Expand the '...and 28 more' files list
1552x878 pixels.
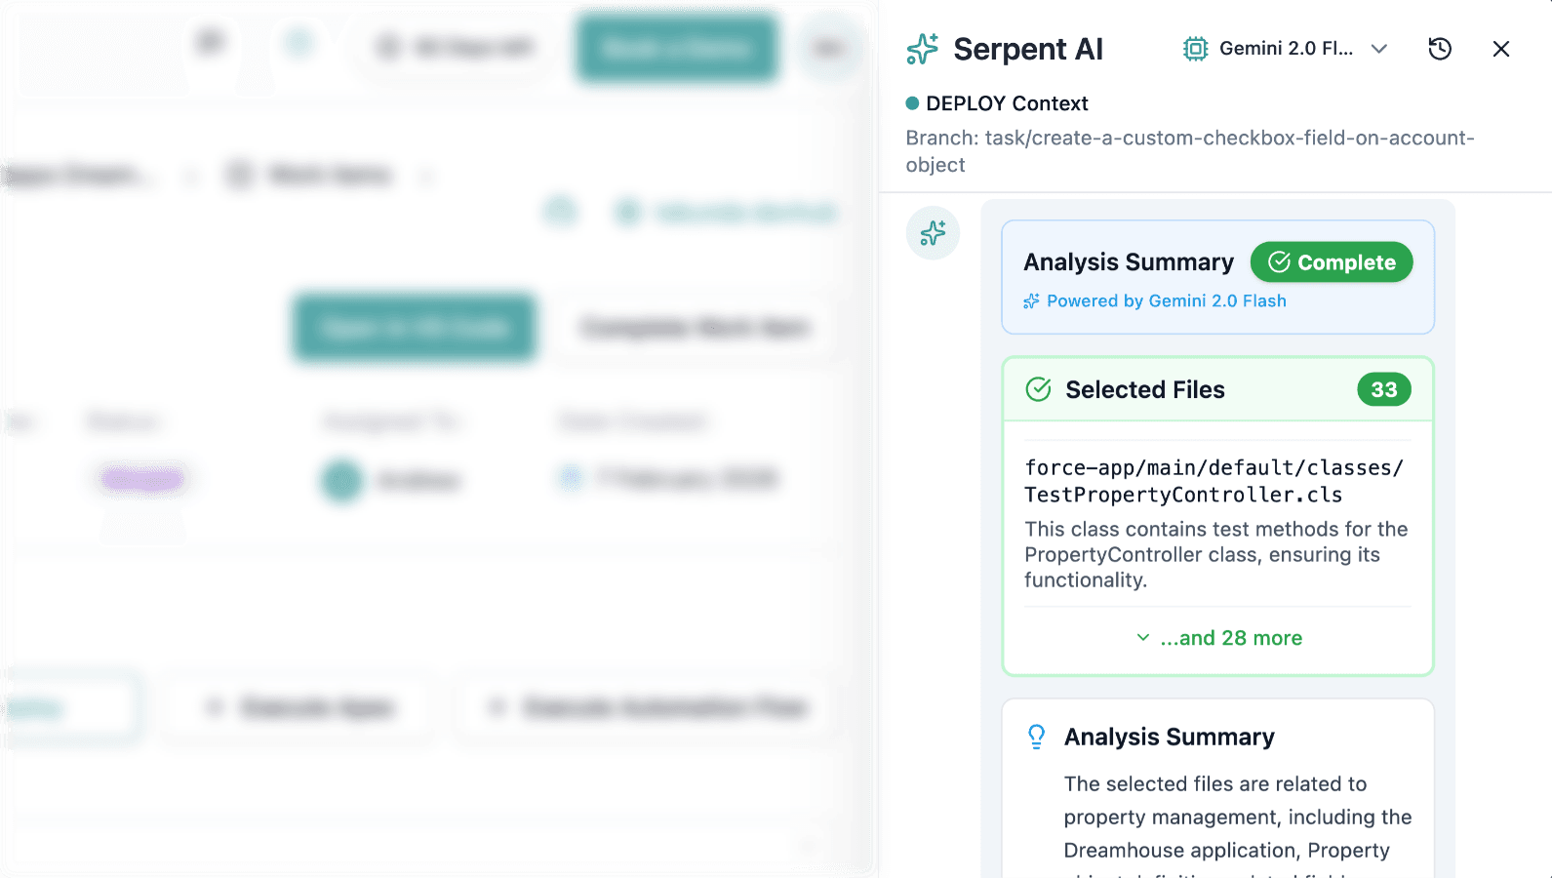(x=1219, y=638)
